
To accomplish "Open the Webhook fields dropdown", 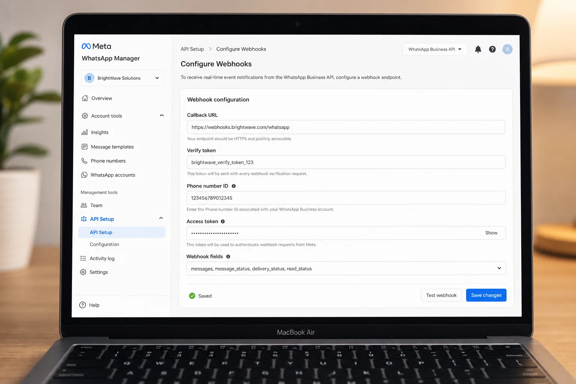I will tap(346, 268).
